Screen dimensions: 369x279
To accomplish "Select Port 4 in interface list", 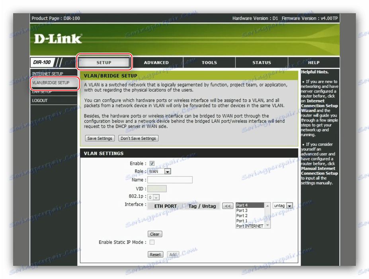I will coord(250,205).
